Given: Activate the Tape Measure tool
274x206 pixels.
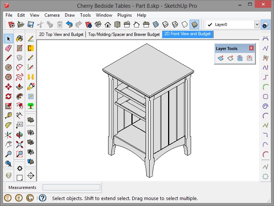Looking at the screenshot, I should tap(9, 116).
